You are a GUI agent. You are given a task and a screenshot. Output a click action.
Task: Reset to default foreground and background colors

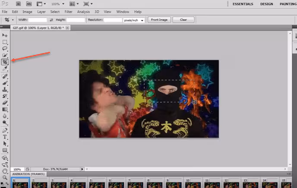(2, 183)
